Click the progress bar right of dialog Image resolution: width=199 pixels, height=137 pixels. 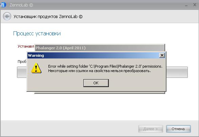[x=177, y=72]
